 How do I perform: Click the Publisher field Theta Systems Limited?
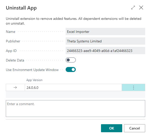pyautogui.click(x=105, y=41)
